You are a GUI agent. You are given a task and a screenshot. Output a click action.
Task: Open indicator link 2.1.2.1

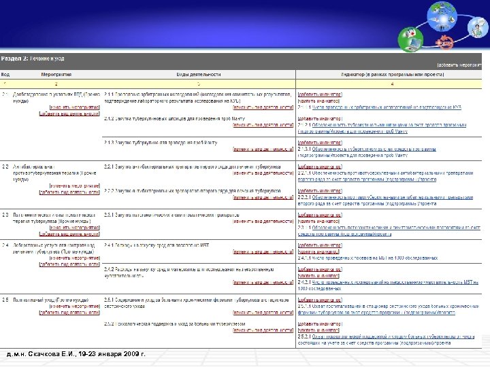click(382, 128)
